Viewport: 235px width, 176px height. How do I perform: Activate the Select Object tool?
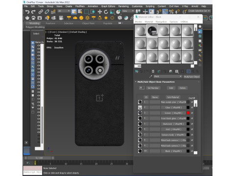(x=74, y=12)
